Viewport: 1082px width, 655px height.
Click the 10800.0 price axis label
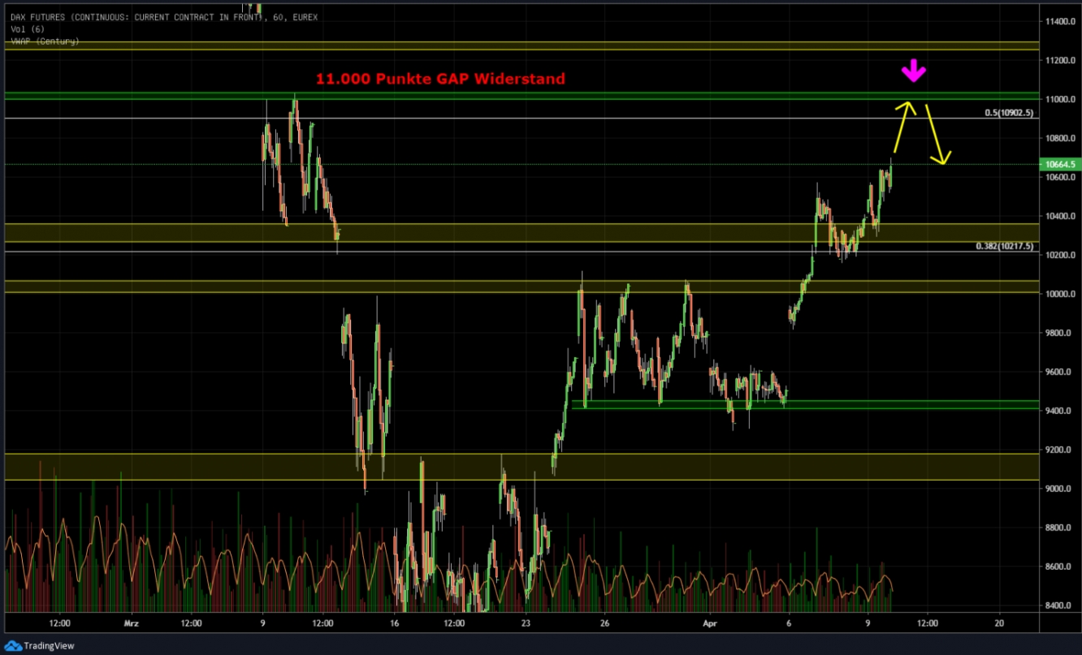1061,138
